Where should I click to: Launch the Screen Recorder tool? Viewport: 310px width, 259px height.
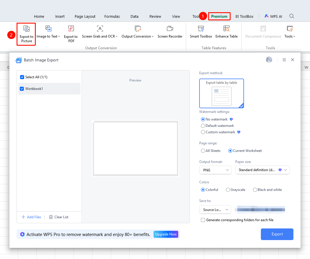(x=170, y=32)
